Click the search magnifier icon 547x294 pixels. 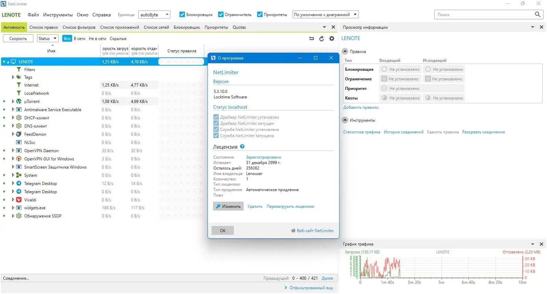click(x=537, y=14)
